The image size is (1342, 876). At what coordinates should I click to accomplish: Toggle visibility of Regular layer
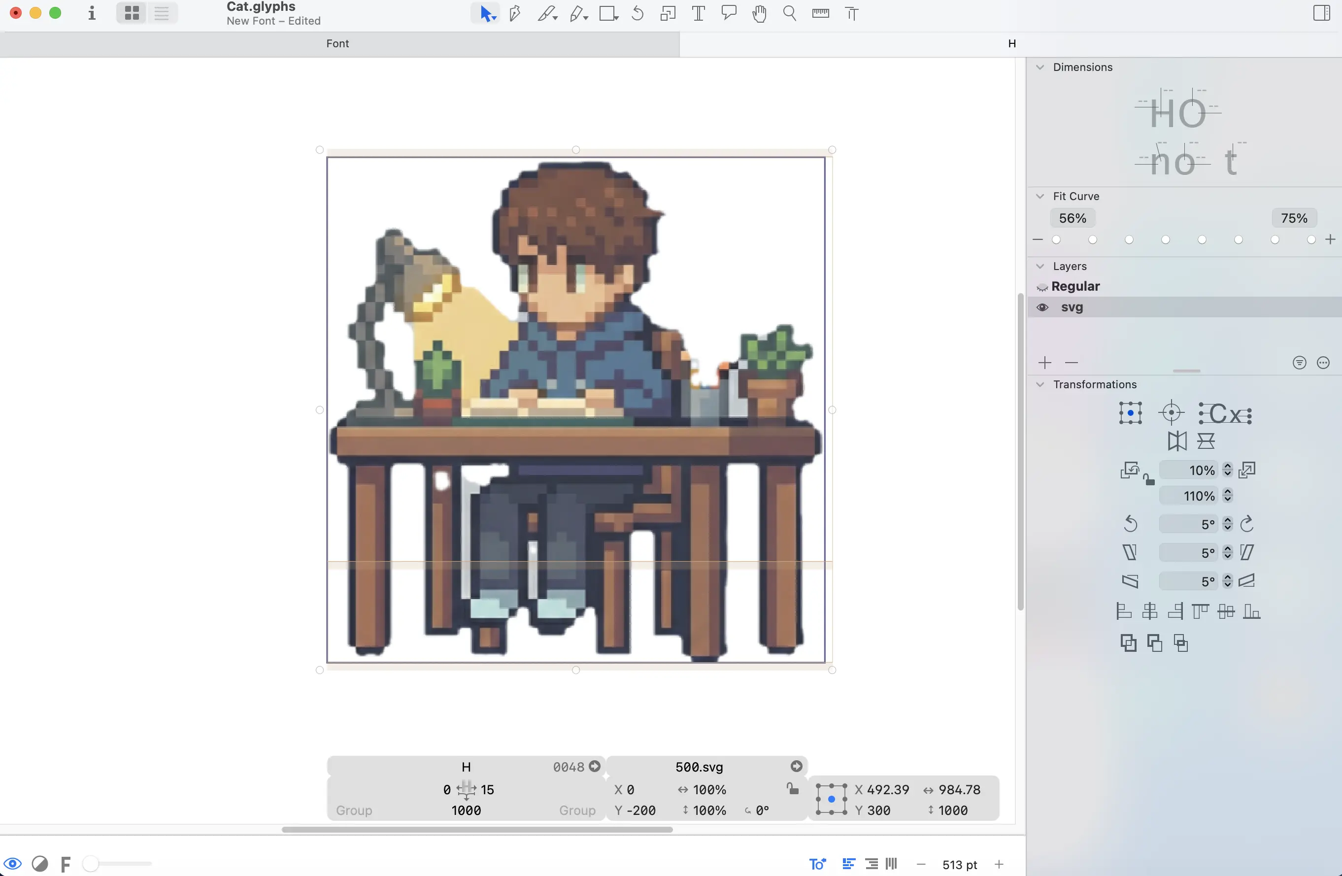click(1042, 287)
